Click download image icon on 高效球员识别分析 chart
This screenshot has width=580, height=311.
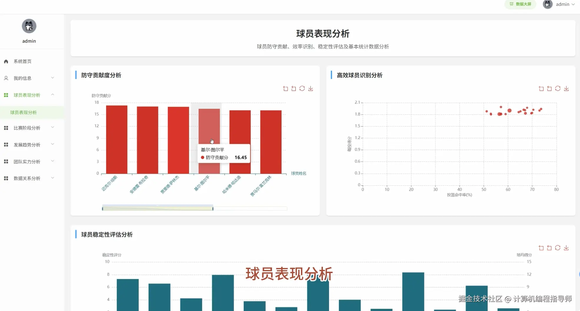point(566,88)
